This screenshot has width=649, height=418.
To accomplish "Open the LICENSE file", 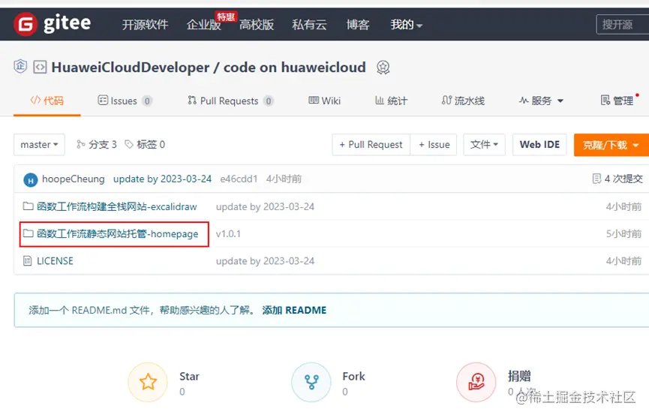I will [x=55, y=260].
